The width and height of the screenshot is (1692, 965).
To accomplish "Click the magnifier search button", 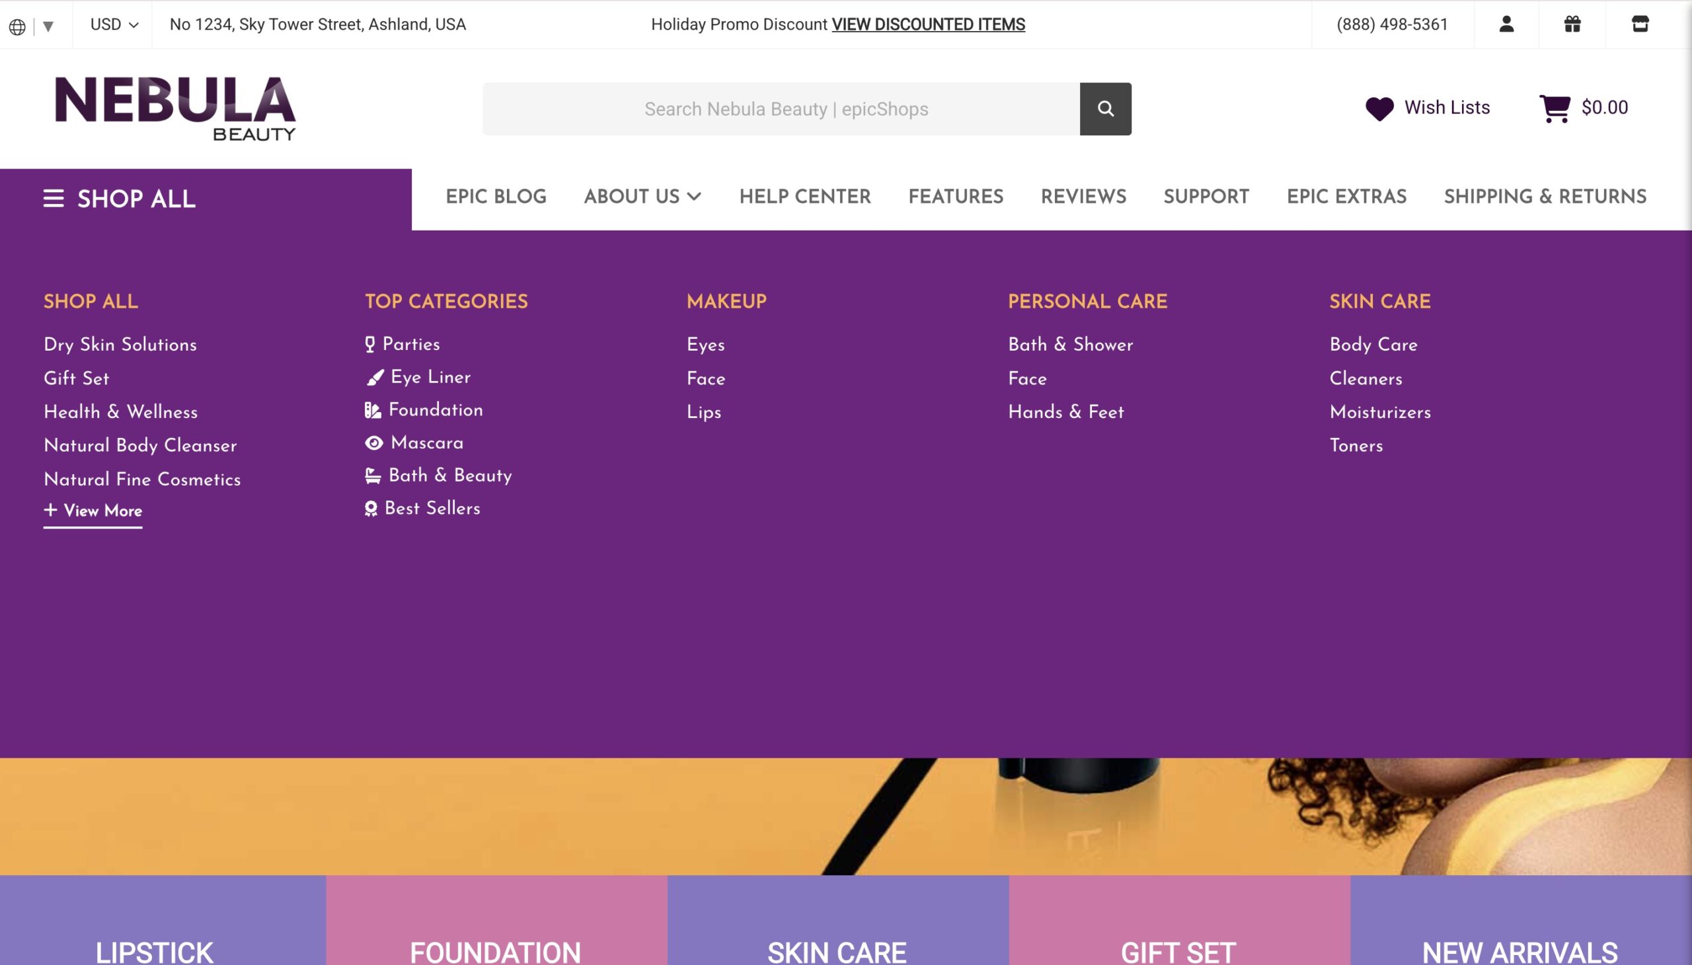I will pyautogui.click(x=1105, y=109).
